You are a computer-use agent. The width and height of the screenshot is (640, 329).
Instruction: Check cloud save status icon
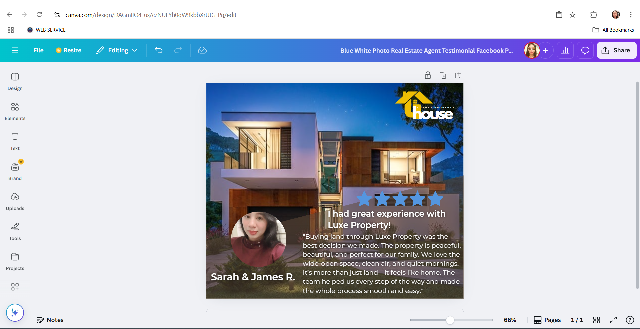[x=202, y=50]
